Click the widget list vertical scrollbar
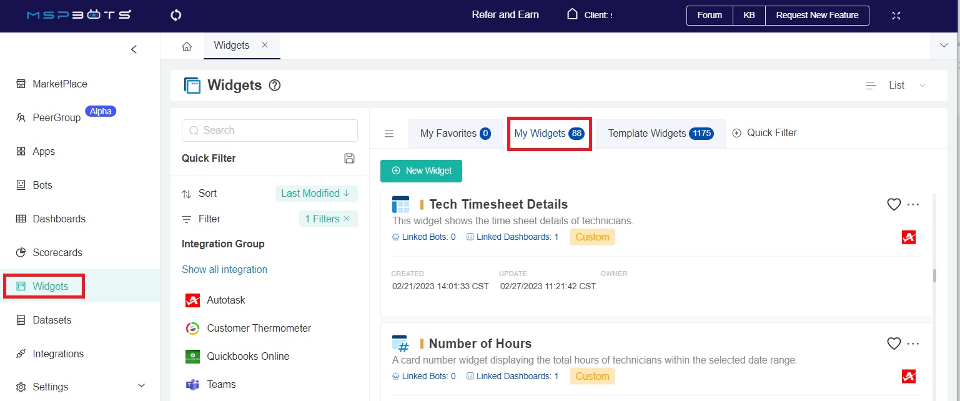Screen dimensions: 960x401 pos(934,275)
